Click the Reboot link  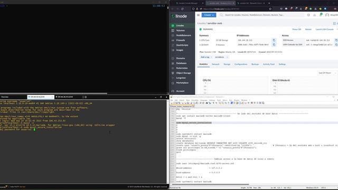coord(308,30)
